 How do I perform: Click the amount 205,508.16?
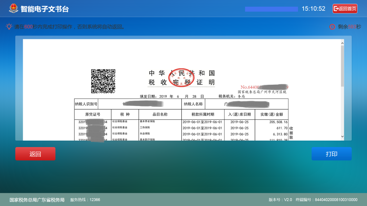[278, 122]
